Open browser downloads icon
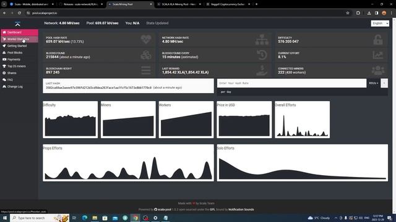396x222 pixels. 369,13
